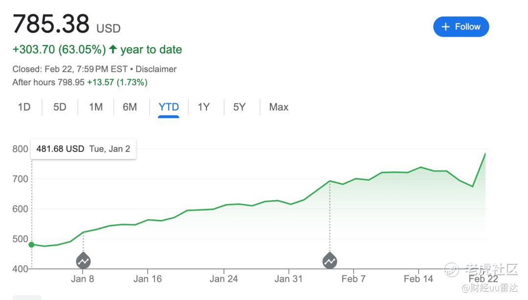Click the 785.38 stock price
The width and height of the screenshot is (528, 300).
pos(51,23)
